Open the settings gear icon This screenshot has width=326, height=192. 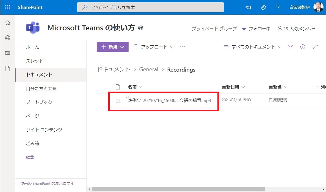pos(263,7)
